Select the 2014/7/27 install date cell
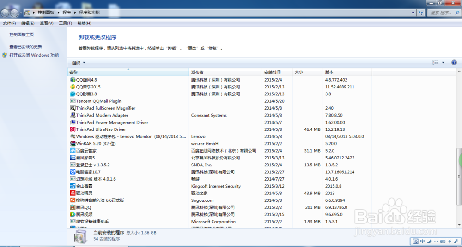Image resolution: width=462 pixels, height=247 pixels. [274, 179]
